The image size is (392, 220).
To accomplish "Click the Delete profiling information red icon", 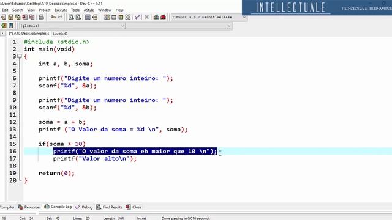I will [x=164, y=17].
